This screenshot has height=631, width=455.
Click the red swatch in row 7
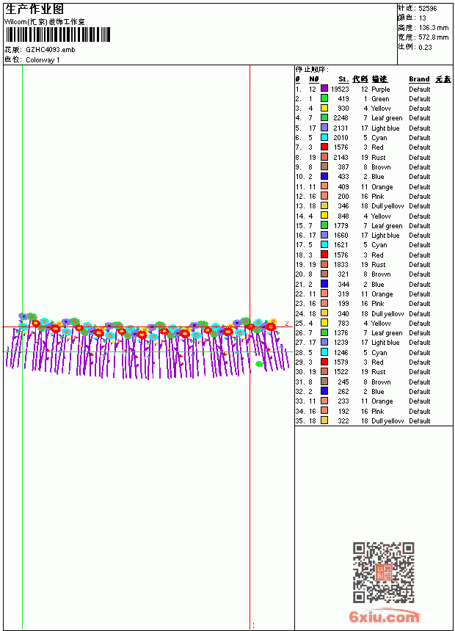324,147
